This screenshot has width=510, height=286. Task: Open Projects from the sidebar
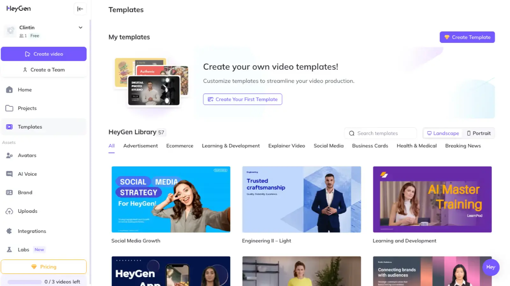pos(44,108)
